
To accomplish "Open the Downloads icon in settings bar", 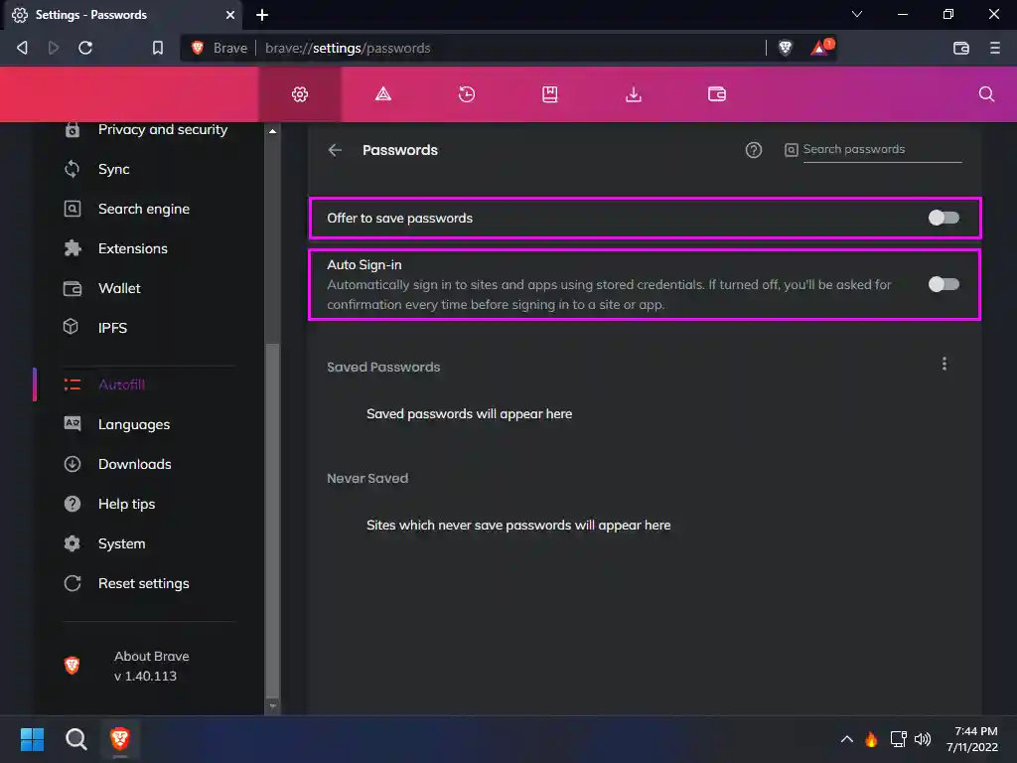I will point(634,94).
